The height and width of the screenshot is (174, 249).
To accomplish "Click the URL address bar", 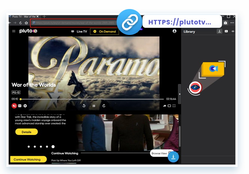I will pos(75,23).
